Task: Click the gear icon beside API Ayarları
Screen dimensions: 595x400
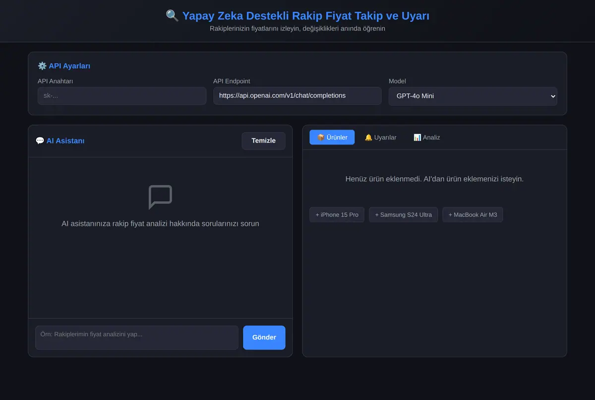Action: 42,66
